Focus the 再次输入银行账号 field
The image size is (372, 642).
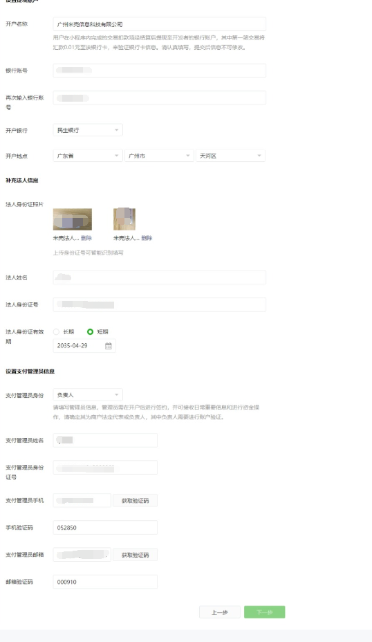(159, 98)
